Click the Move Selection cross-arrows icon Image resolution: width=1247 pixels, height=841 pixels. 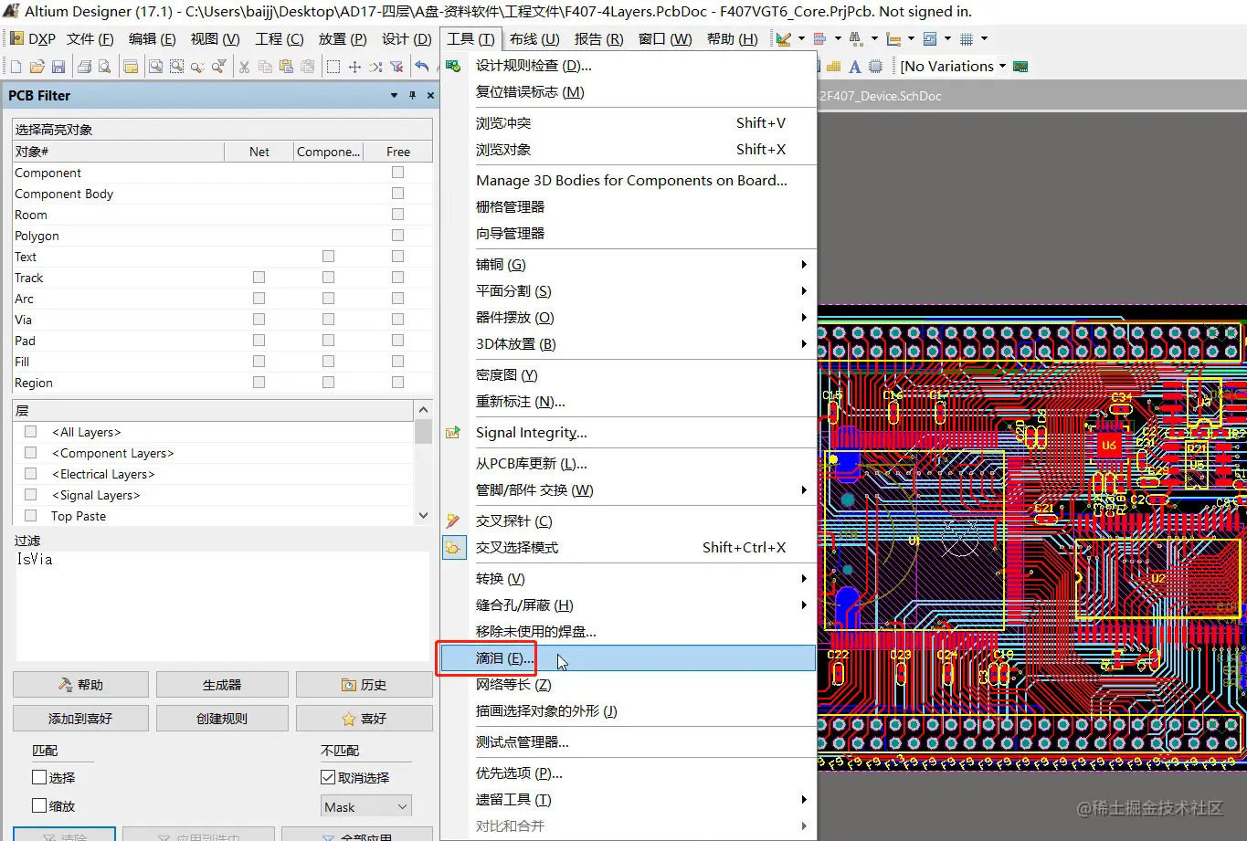[x=354, y=67]
